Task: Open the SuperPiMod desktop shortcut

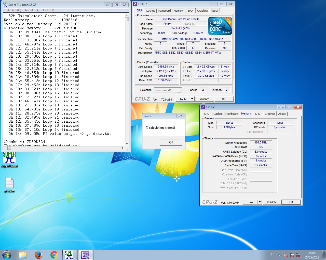Action: (x=9, y=160)
